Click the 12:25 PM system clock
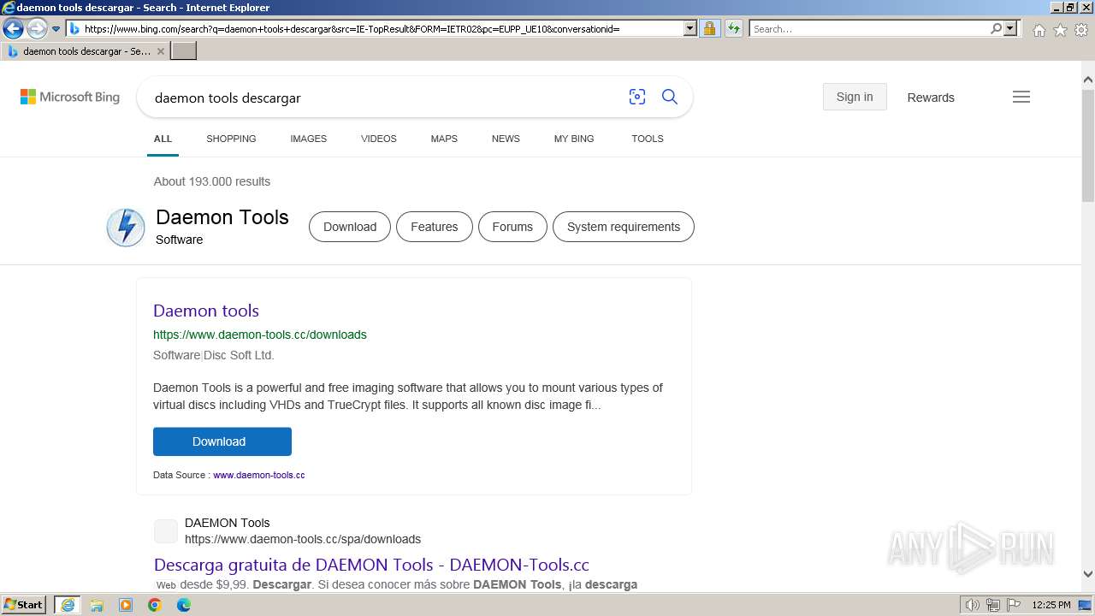Image resolution: width=1095 pixels, height=616 pixels. pyautogui.click(x=1051, y=605)
